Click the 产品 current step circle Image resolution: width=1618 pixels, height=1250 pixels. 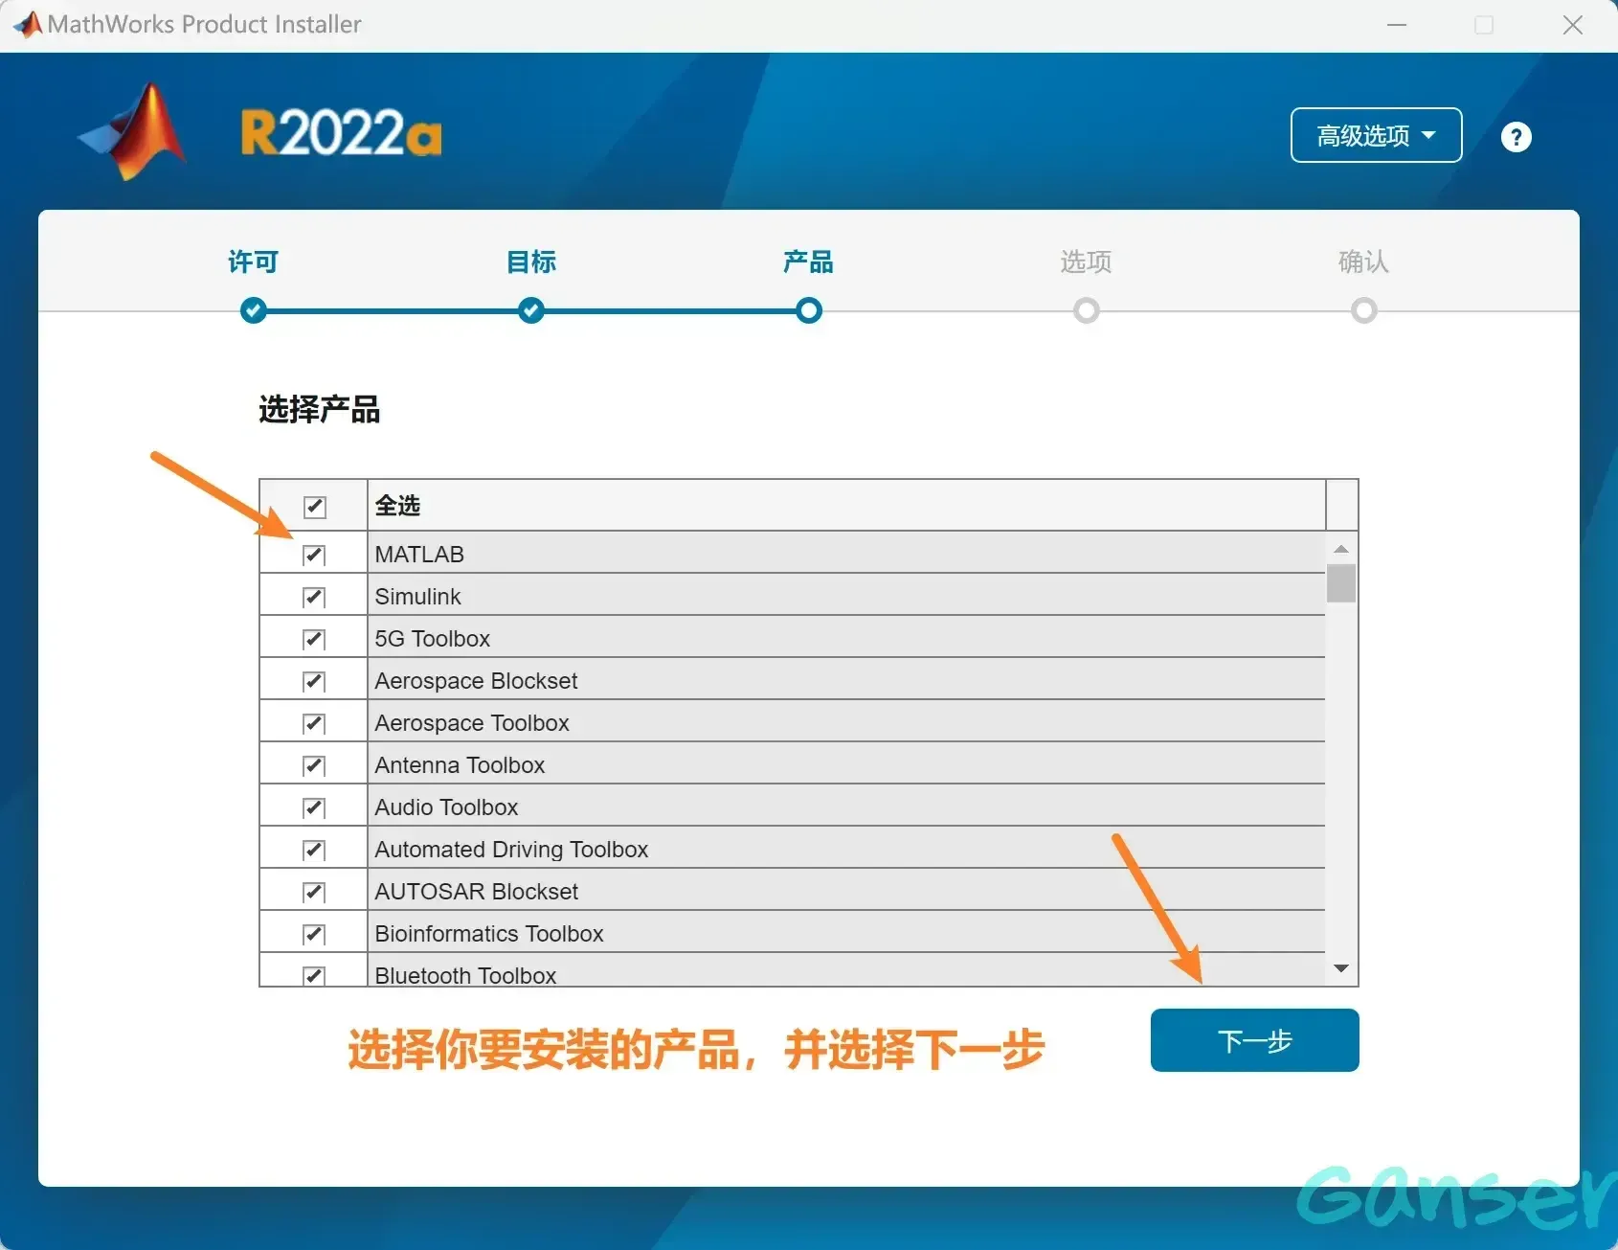pos(809,310)
